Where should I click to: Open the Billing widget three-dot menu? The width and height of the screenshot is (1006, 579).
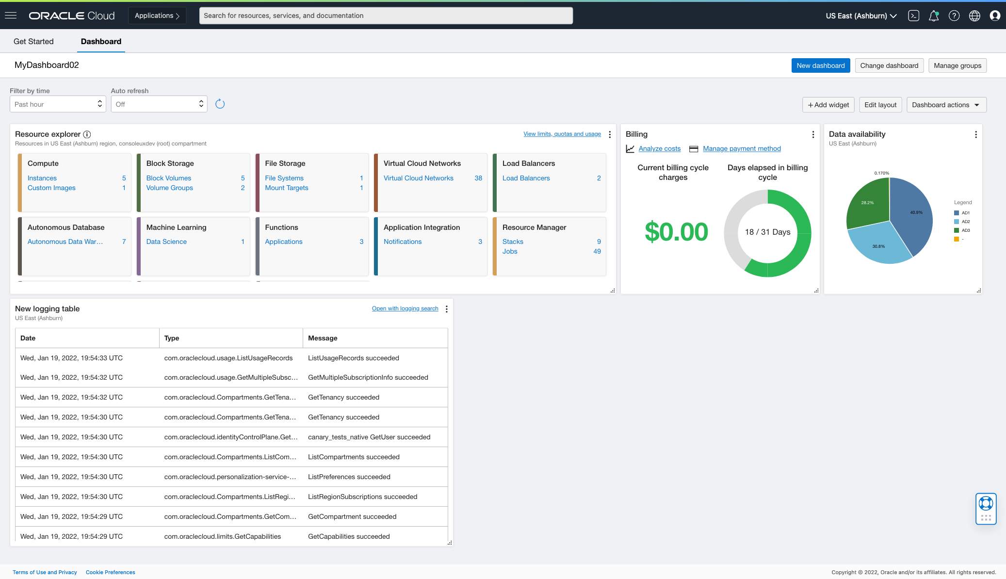click(x=813, y=134)
